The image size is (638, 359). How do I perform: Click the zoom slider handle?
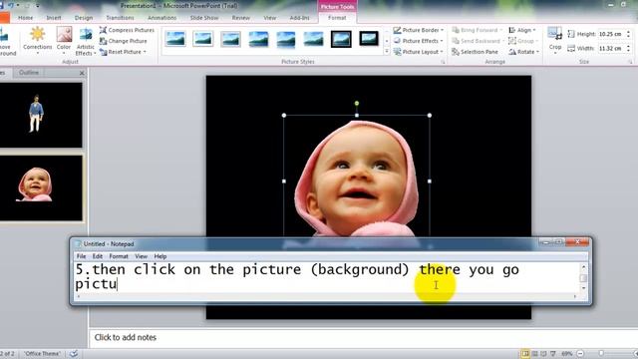click(601, 354)
